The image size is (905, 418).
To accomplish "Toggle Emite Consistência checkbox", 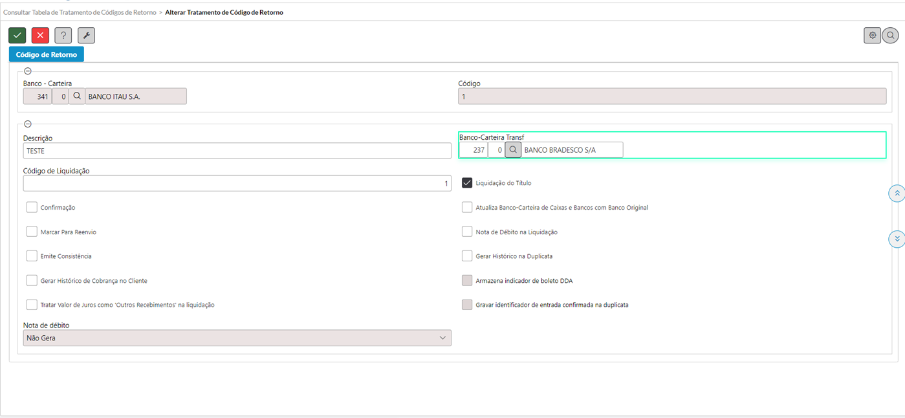I will pos(32,256).
